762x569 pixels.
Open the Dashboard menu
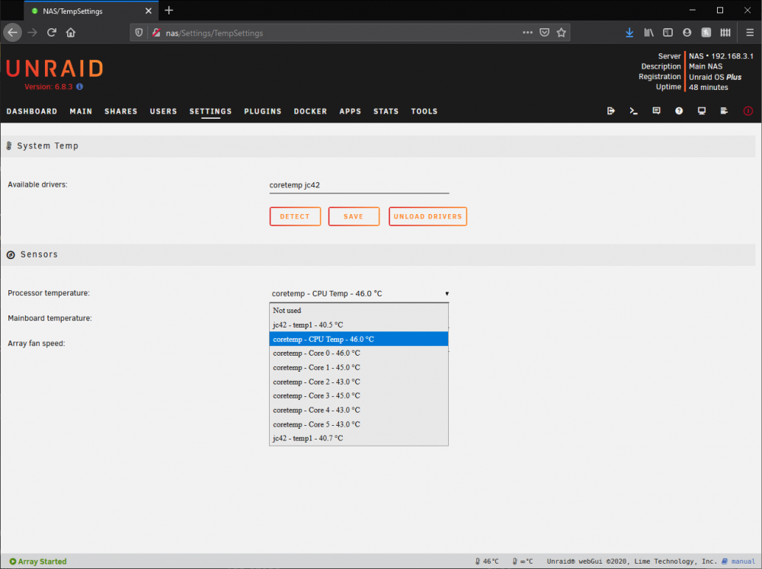coord(31,111)
